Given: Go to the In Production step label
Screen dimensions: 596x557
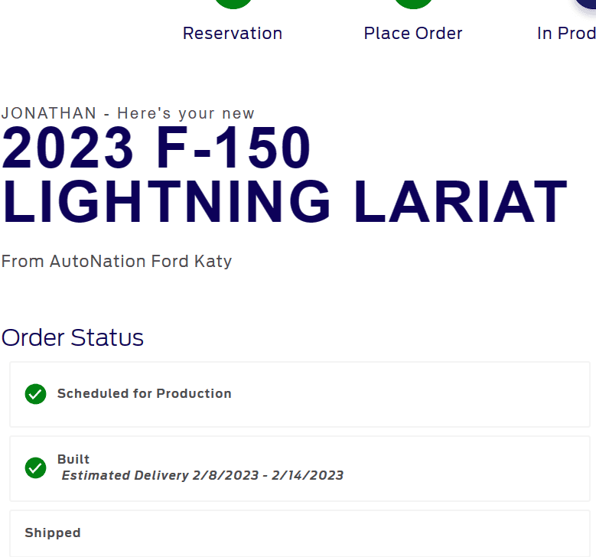Looking at the screenshot, I should 566,34.
